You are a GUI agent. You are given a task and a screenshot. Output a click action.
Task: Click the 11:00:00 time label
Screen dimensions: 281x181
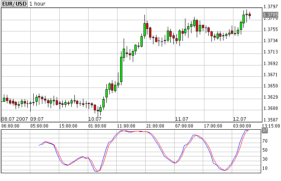pyautogui.click(x=126, y=126)
